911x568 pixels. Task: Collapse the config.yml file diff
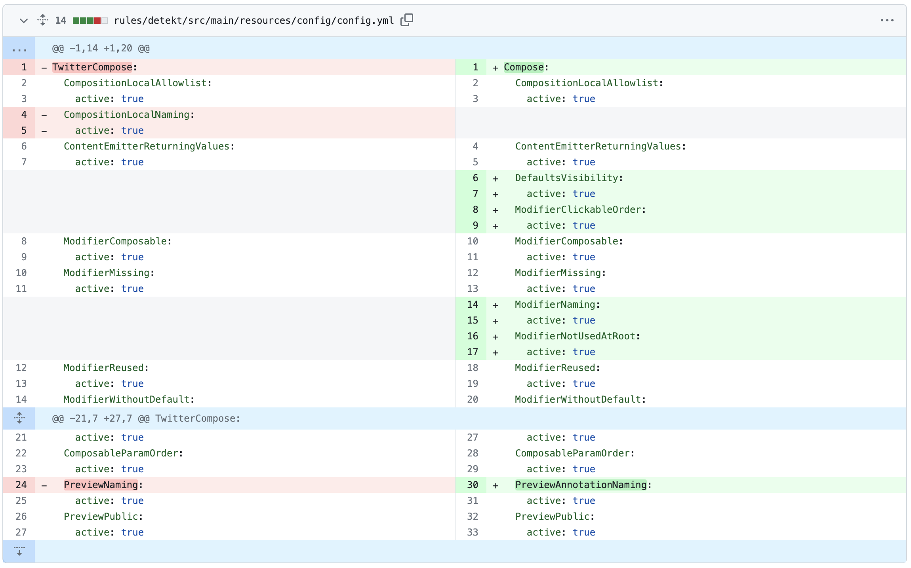coord(23,20)
